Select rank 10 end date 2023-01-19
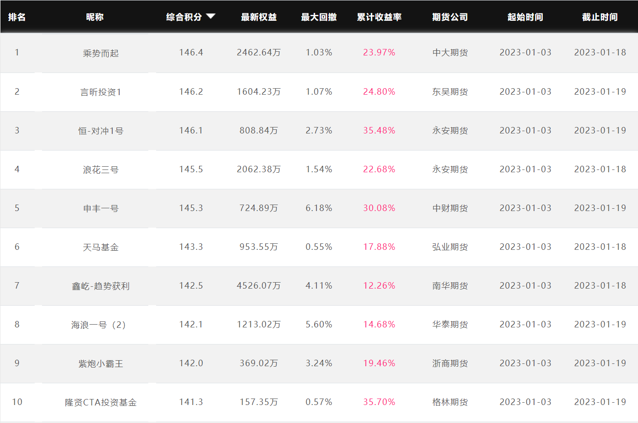This screenshot has height=423, width=638. [600, 402]
